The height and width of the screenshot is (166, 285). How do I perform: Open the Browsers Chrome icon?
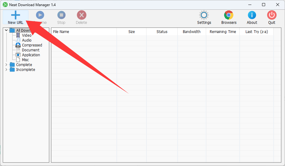(x=229, y=15)
